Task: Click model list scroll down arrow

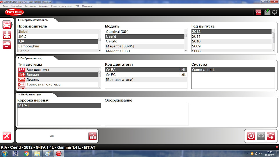Action: click(x=186, y=51)
